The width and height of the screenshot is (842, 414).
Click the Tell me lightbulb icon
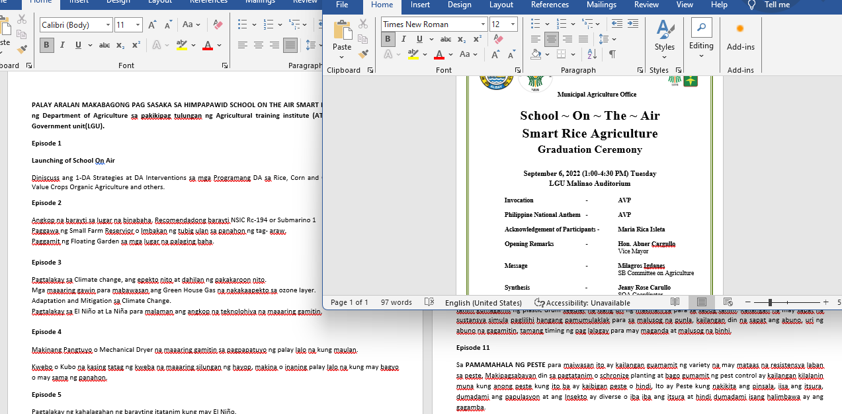[x=751, y=5]
